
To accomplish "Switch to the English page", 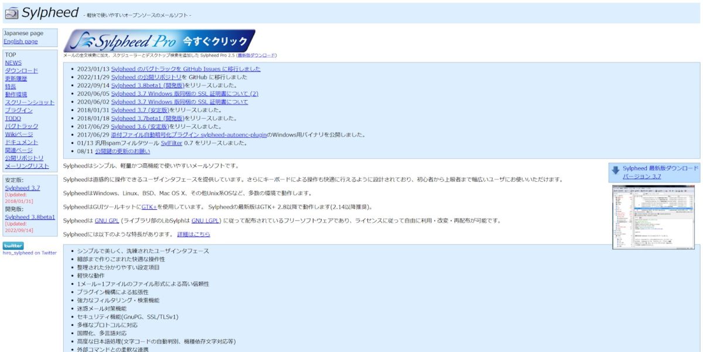I will (21, 42).
